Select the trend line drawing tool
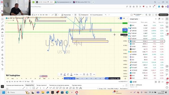The height and width of the screenshot is (95, 169). 2,22
